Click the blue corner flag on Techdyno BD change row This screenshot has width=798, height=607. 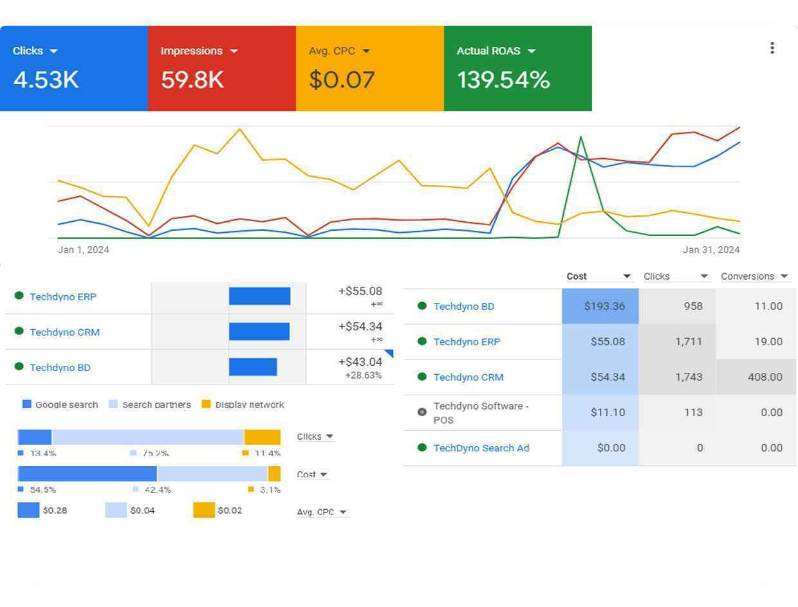point(389,353)
